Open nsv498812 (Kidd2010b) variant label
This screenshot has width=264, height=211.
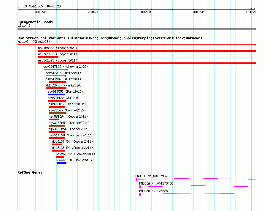(67, 104)
